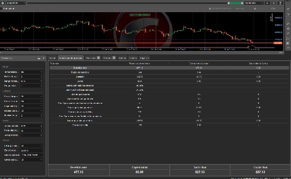Click the diamond-shaped layers icon in right toolbar
This screenshot has width=291, height=179.
tap(288, 29)
